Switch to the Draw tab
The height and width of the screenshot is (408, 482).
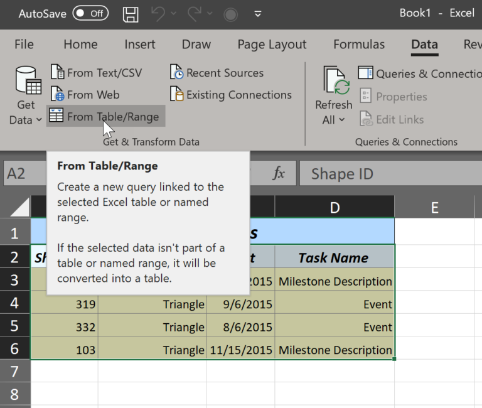point(196,45)
